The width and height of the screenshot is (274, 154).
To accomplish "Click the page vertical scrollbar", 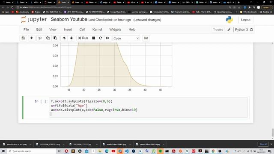I will point(273,133).
